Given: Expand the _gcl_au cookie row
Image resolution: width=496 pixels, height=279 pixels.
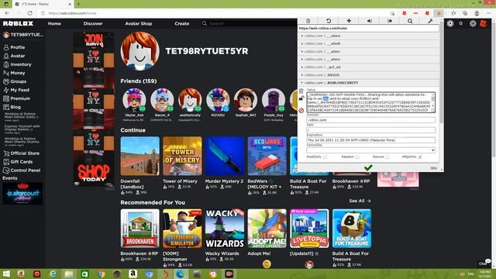Looking at the screenshot, I should 369,67.
